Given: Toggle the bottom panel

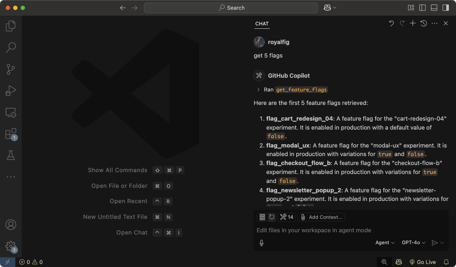Looking at the screenshot, I should coord(434,8).
